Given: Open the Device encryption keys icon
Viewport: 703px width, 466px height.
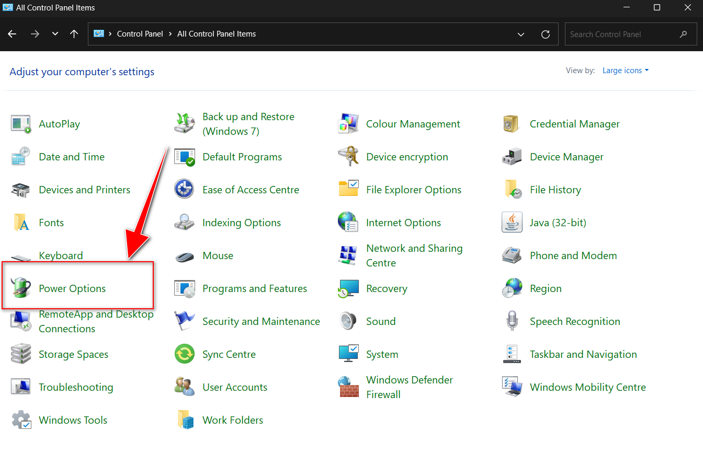Looking at the screenshot, I should [348, 157].
